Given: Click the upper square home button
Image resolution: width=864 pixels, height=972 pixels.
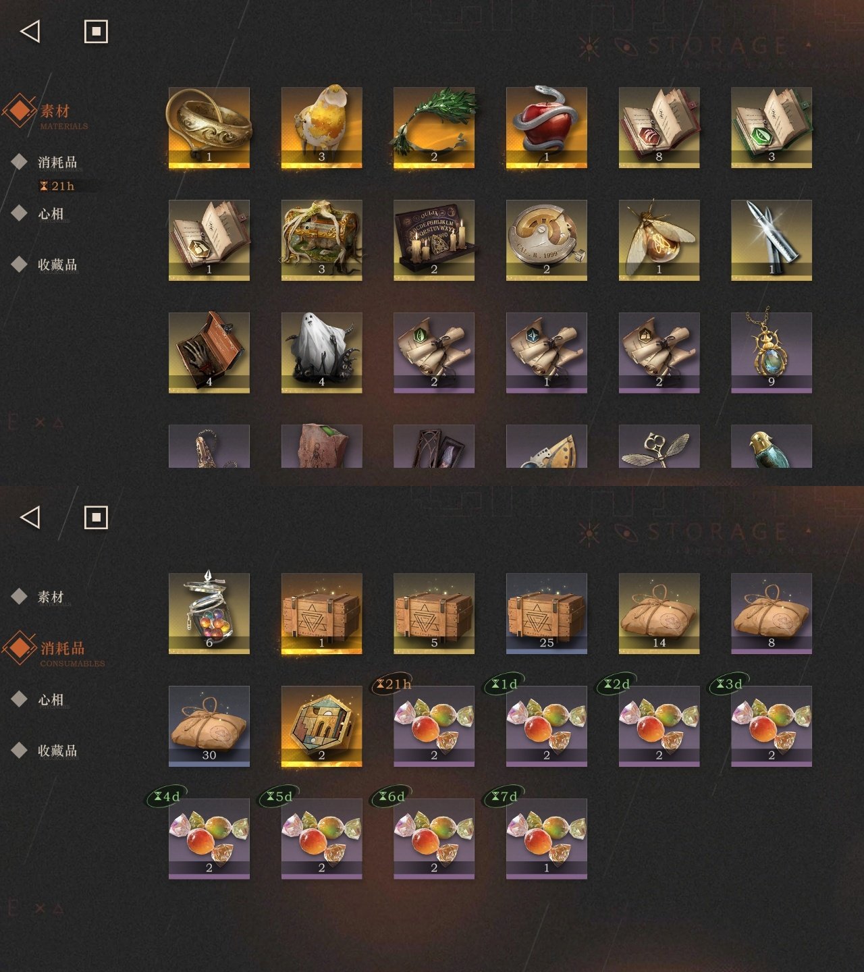Looking at the screenshot, I should tap(96, 31).
